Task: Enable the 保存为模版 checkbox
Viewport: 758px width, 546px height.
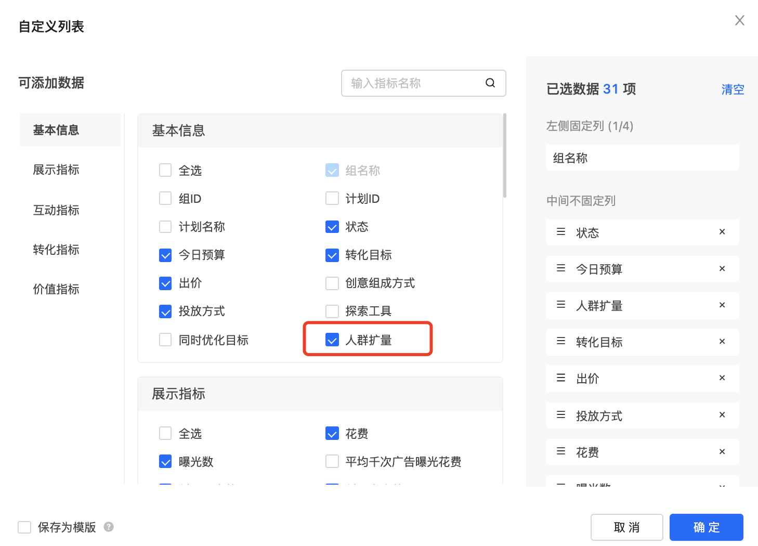Action: pos(24,527)
